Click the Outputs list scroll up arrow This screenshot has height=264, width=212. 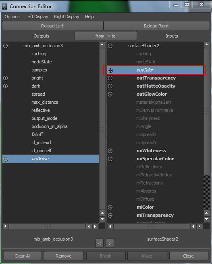pyautogui.click(x=102, y=45)
